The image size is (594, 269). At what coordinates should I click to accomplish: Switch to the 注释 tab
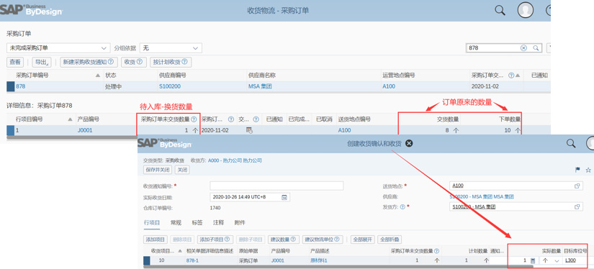[x=218, y=222]
